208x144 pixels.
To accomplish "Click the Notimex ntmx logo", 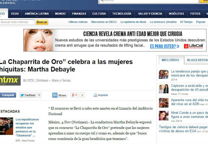I will coord(10,80).
